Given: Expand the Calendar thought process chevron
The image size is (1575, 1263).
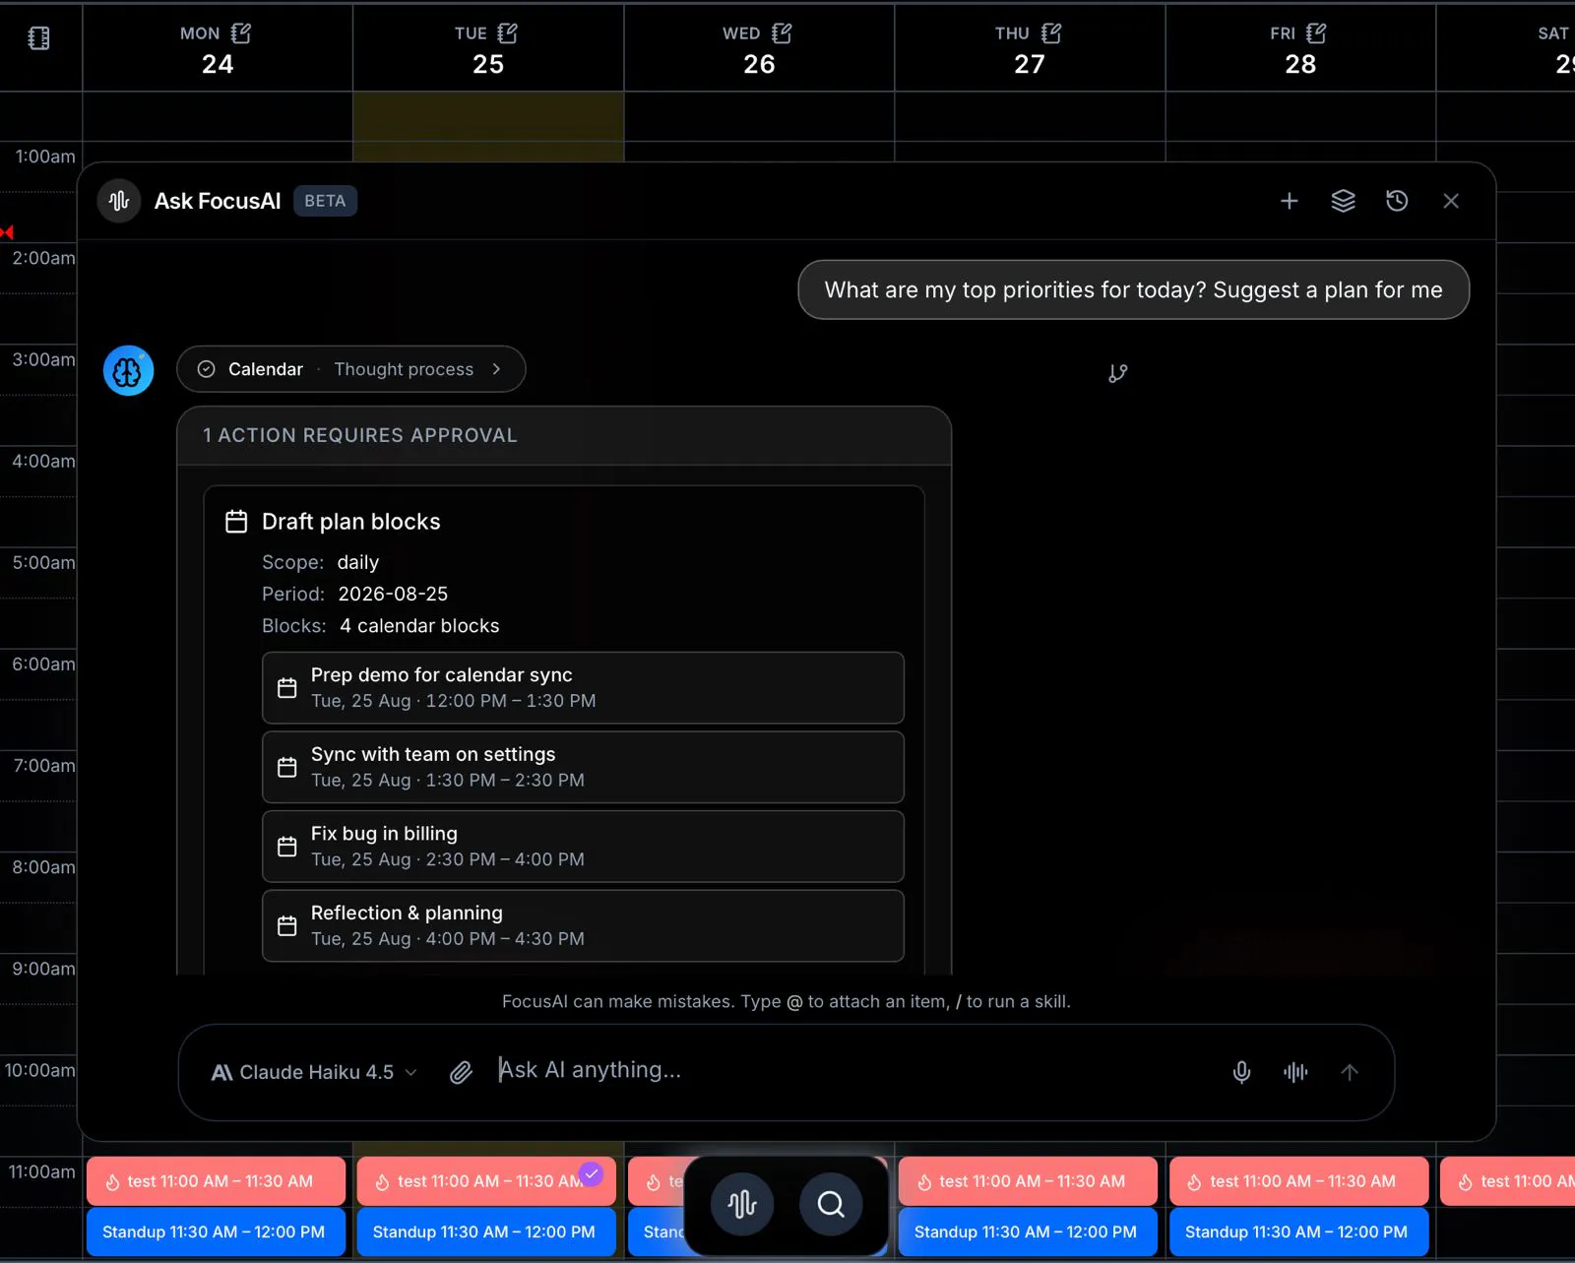Looking at the screenshot, I should click(x=497, y=369).
